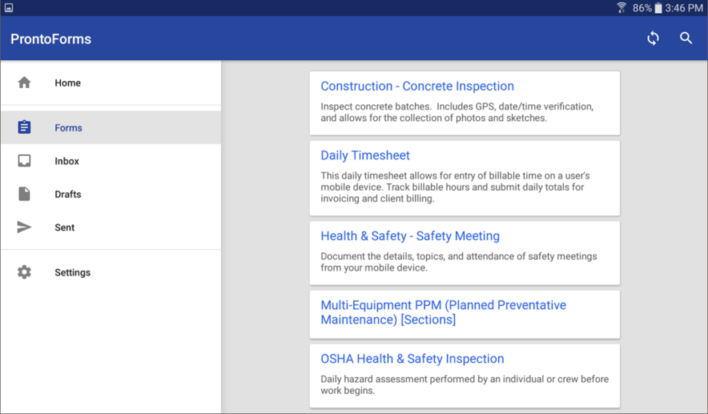Click the Inbox icon
The image size is (708, 414).
24,160
